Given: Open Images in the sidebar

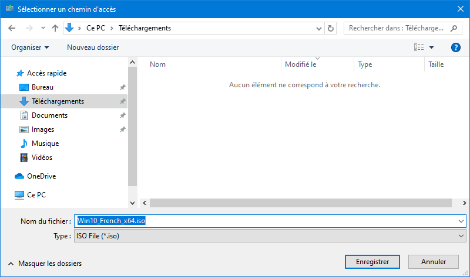Looking at the screenshot, I should click(x=43, y=129).
